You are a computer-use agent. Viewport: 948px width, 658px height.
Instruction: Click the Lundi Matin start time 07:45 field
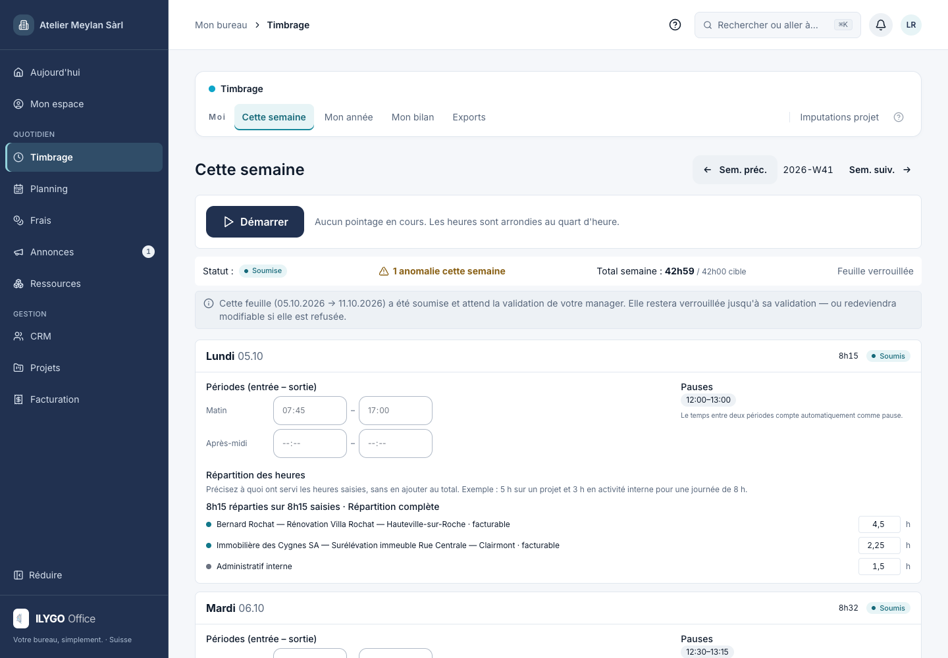pyautogui.click(x=310, y=411)
